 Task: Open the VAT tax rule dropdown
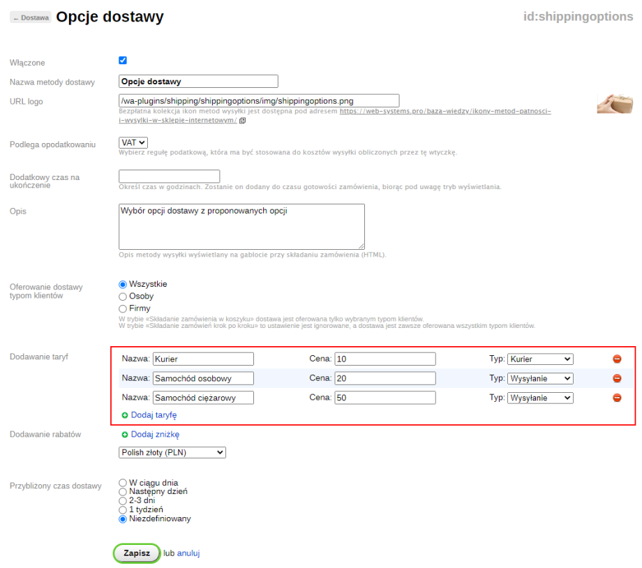(x=133, y=143)
